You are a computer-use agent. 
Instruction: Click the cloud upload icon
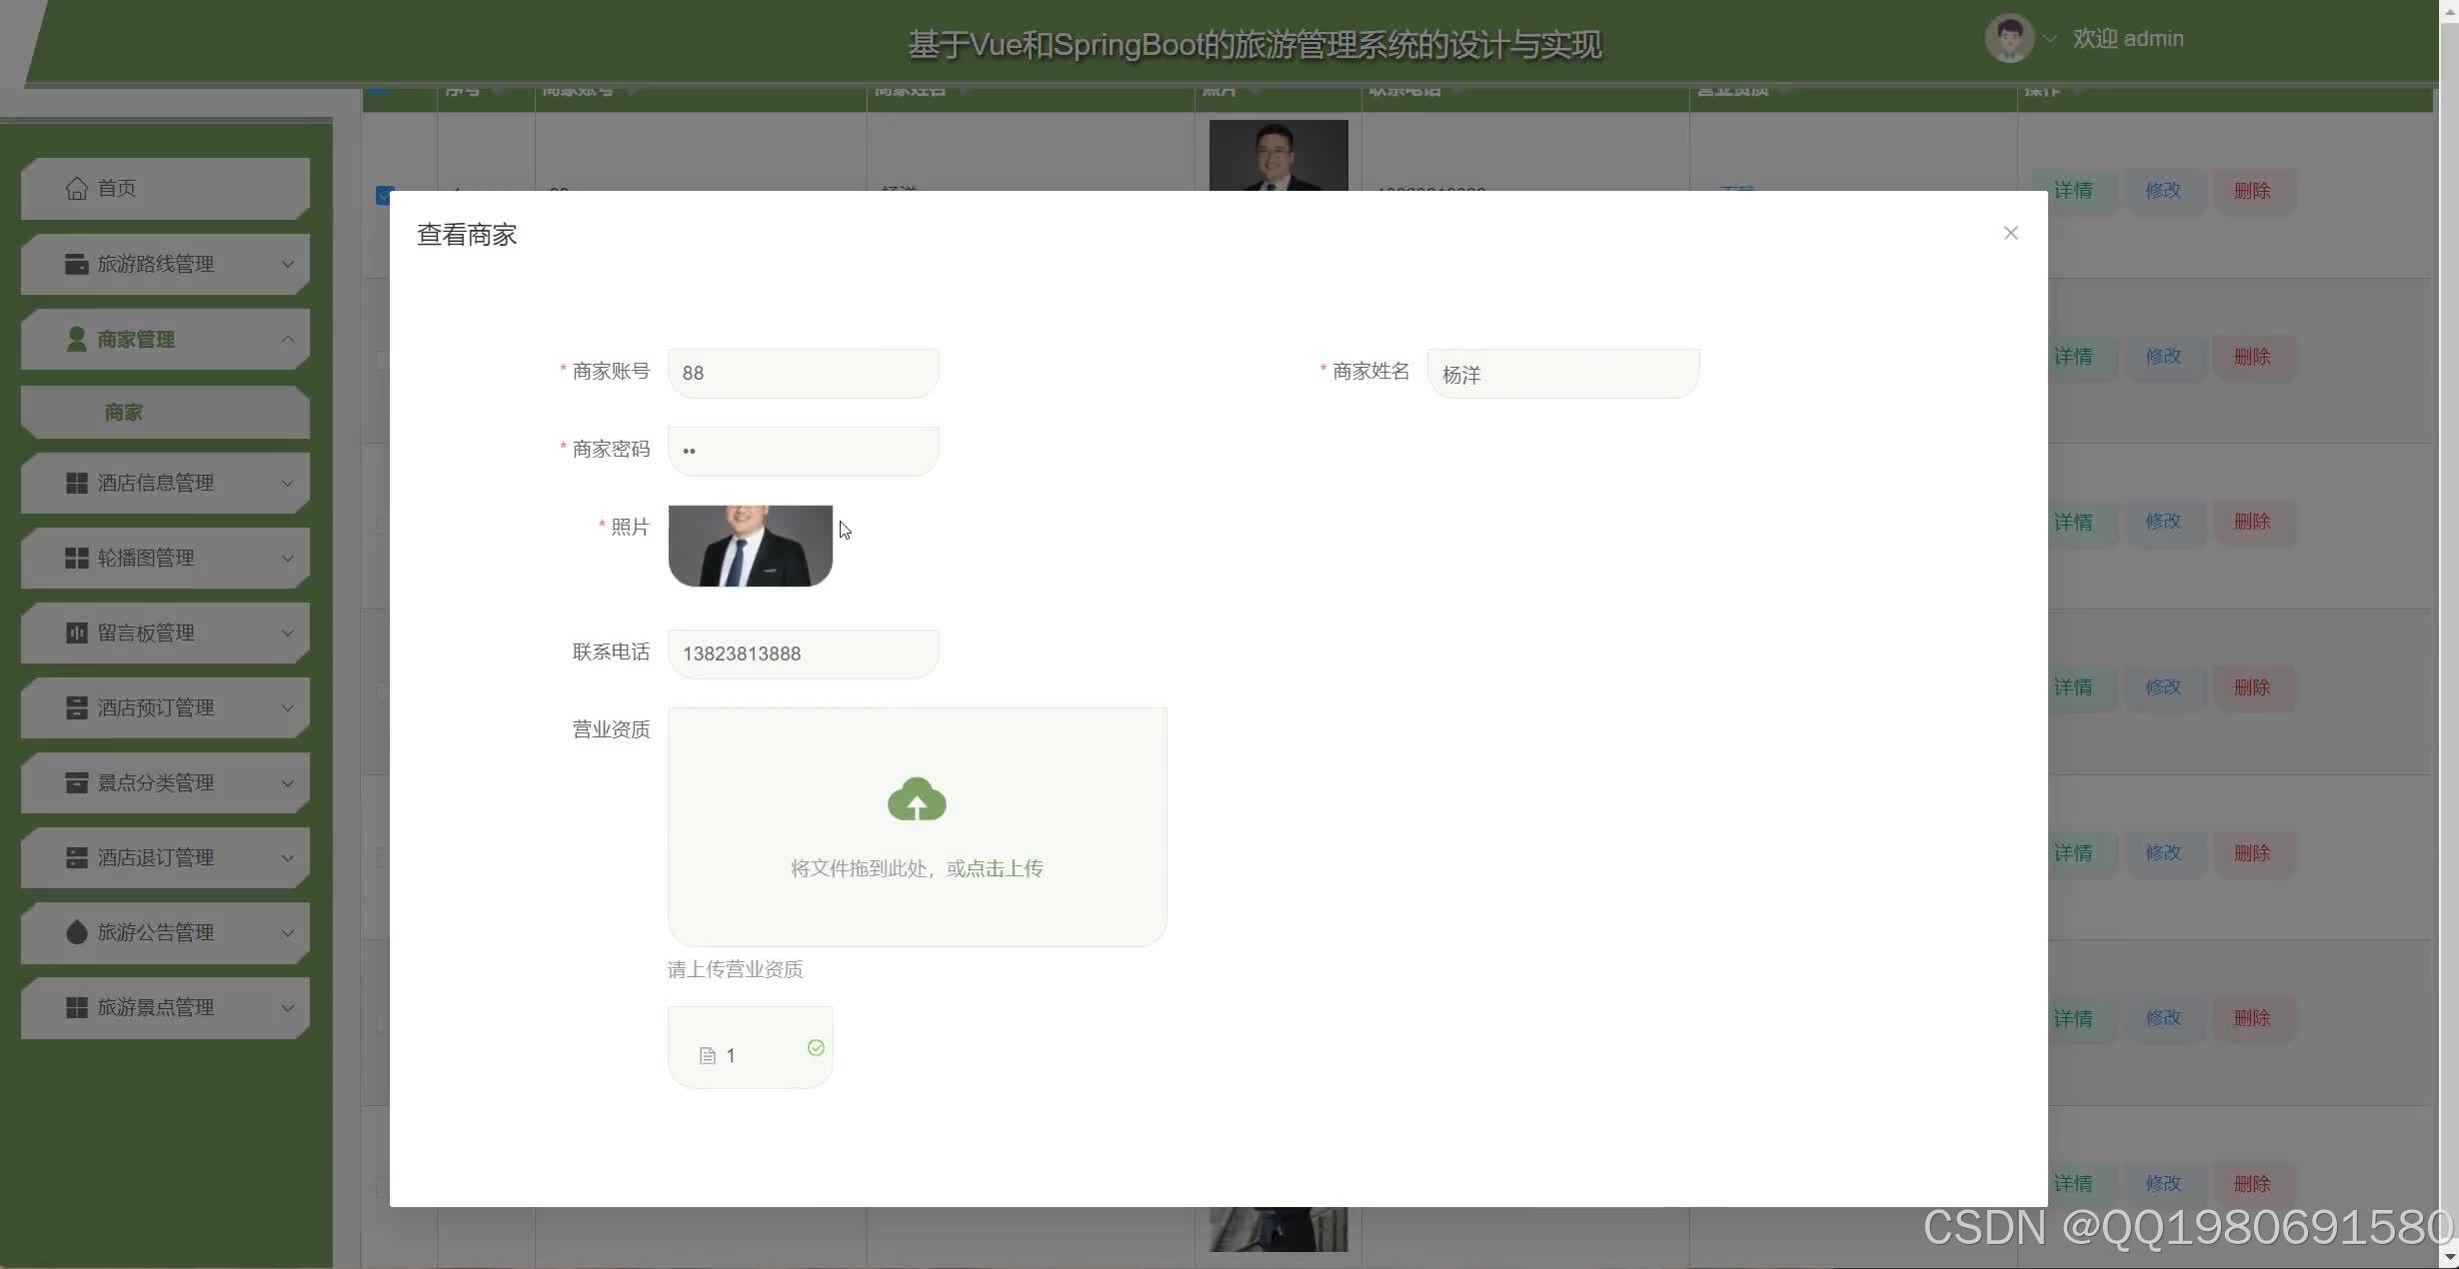click(917, 800)
